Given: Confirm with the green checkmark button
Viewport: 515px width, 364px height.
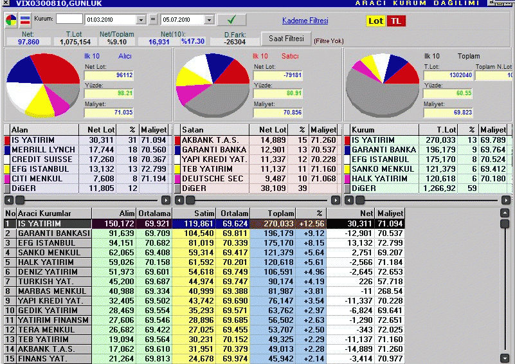Looking at the screenshot, I should (x=231, y=20).
